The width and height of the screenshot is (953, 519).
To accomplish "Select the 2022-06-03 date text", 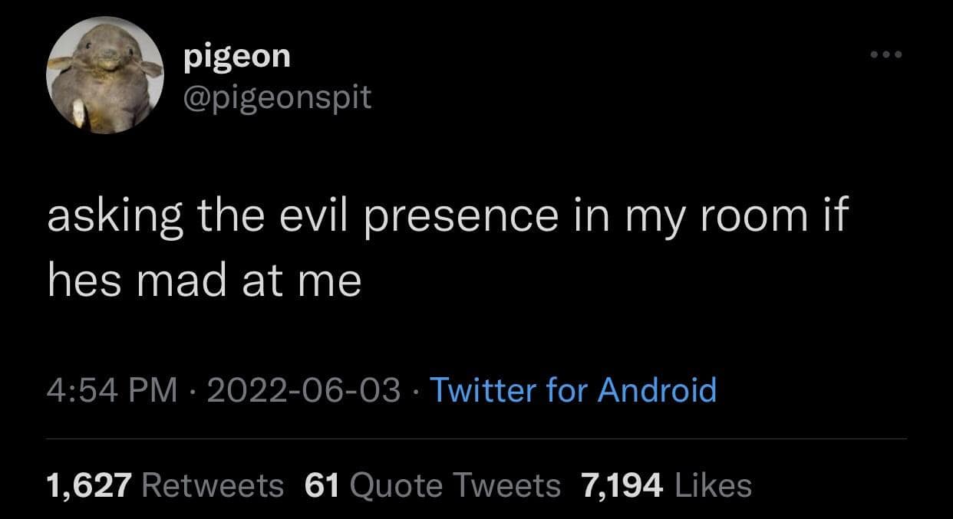I will click(303, 389).
